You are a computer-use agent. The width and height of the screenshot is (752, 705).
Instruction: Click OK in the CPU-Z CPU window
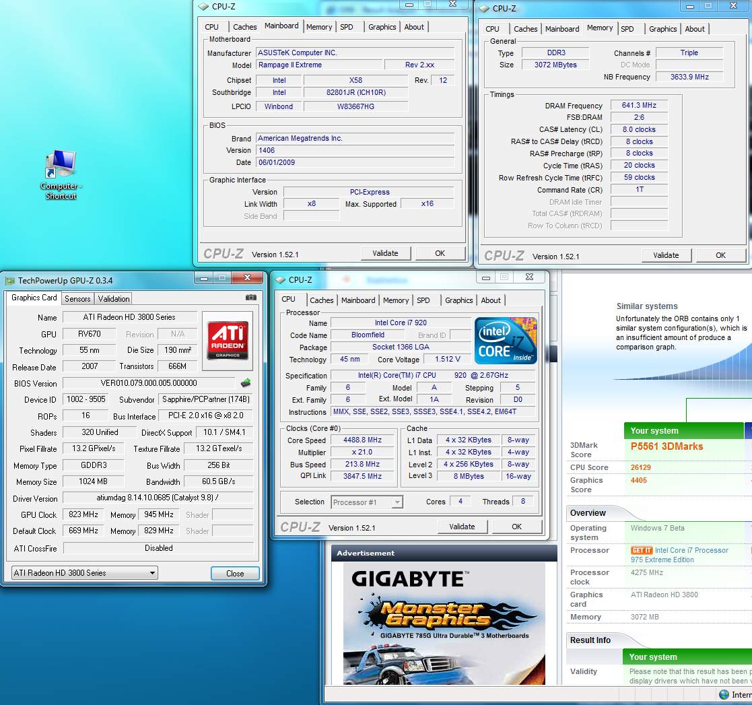(516, 527)
